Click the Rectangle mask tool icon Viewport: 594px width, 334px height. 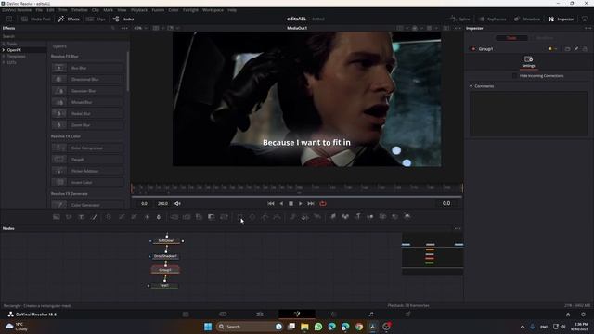pos(239,217)
